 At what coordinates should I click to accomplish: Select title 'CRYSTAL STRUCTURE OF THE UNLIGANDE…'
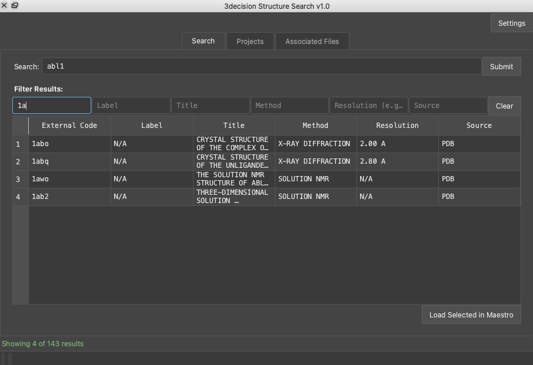point(234,161)
